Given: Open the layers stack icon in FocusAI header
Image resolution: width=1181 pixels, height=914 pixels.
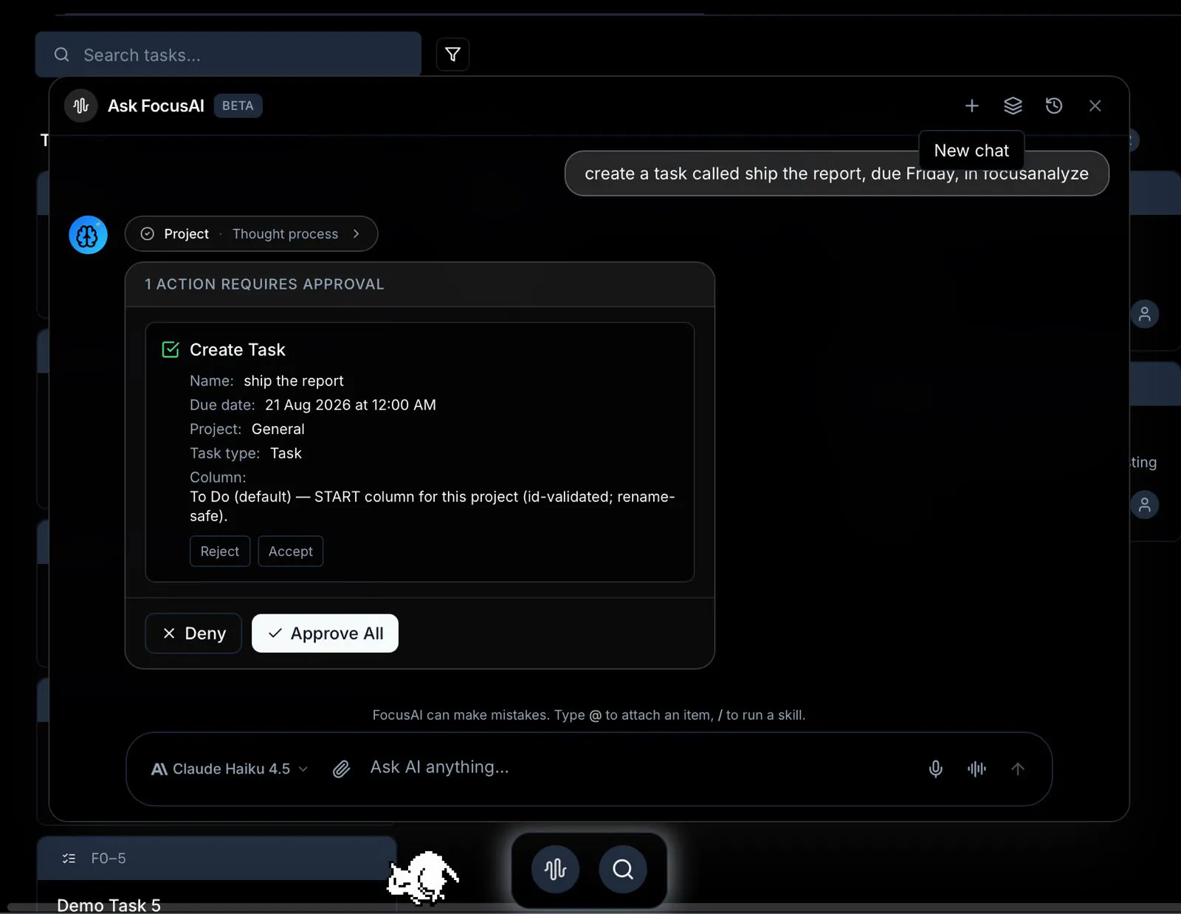Looking at the screenshot, I should click(x=1013, y=106).
